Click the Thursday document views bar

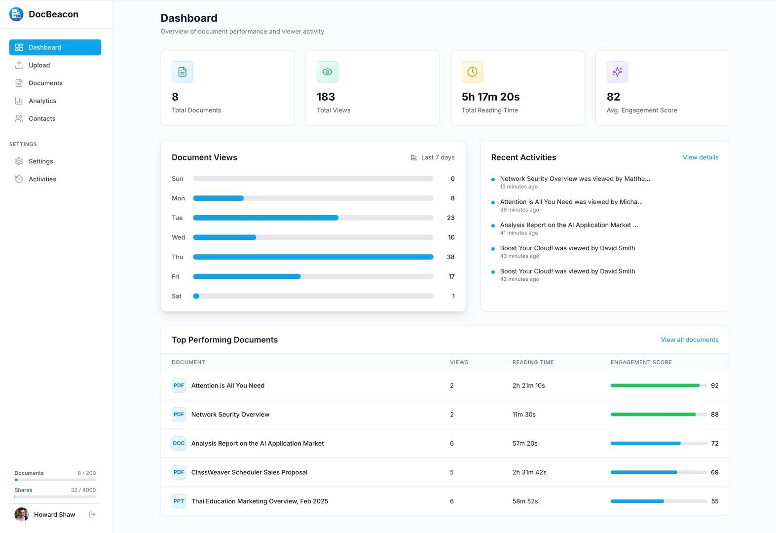[x=313, y=257]
